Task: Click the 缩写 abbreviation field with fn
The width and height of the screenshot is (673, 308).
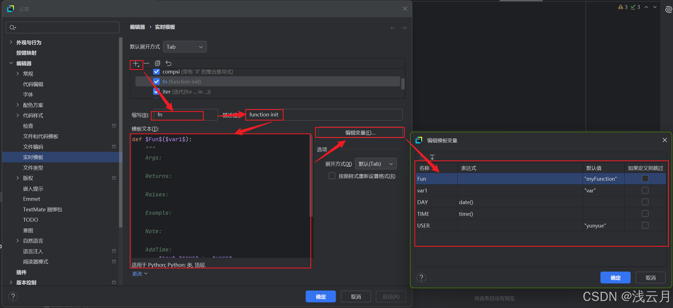Action: 186,115
